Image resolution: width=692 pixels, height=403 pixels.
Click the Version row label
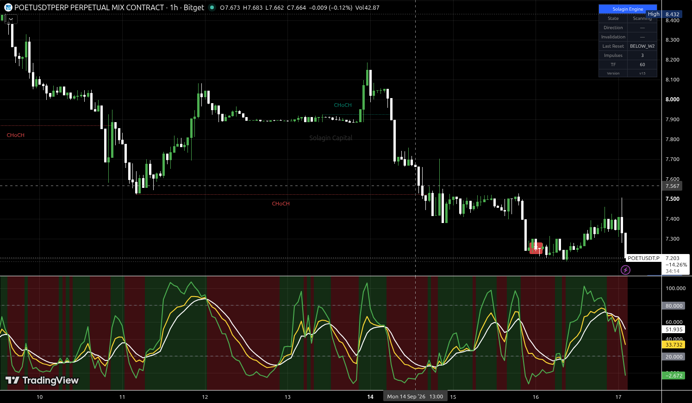[x=613, y=73]
